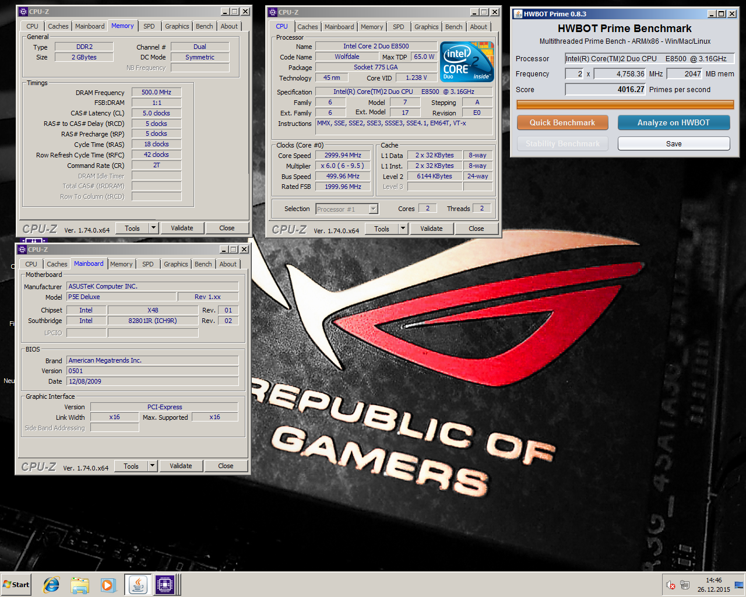Open SPD tab in CPU window

399,27
